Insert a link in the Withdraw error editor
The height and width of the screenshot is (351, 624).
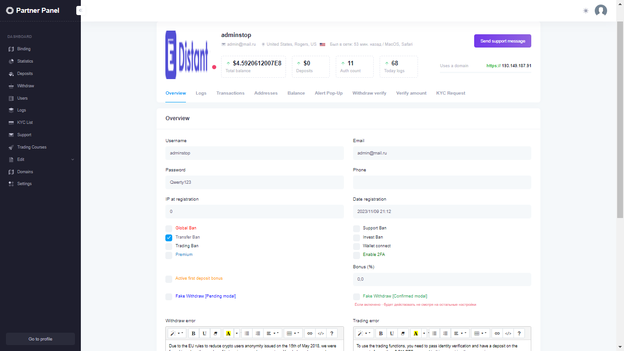310,333
